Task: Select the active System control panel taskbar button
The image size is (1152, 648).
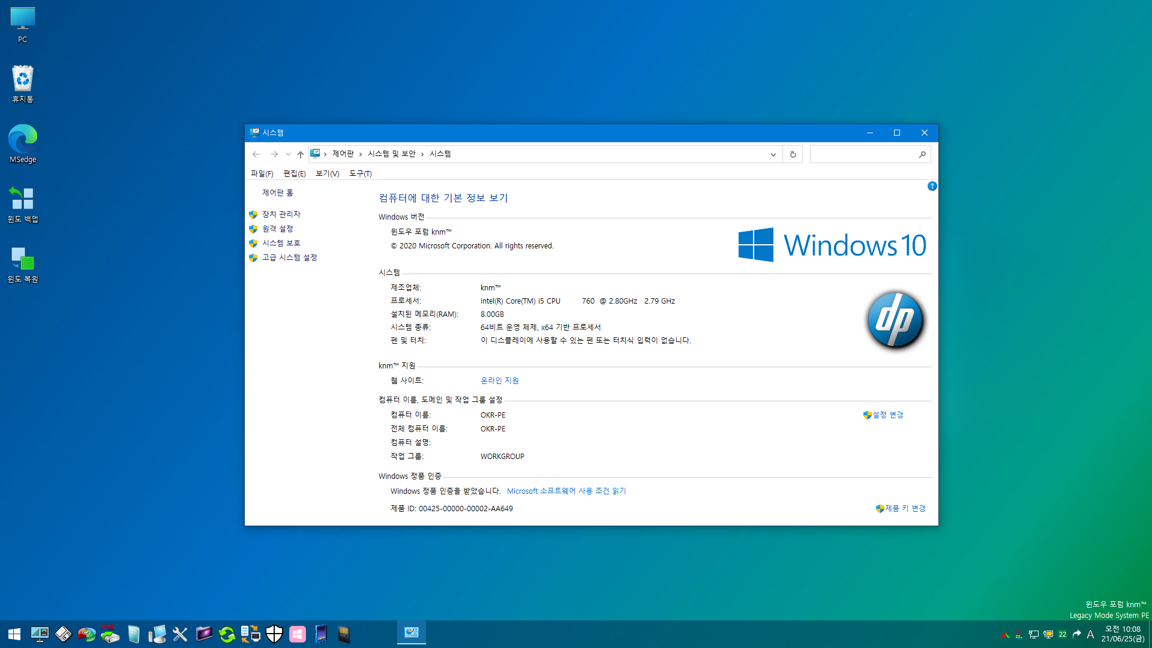Action: click(x=412, y=633)
